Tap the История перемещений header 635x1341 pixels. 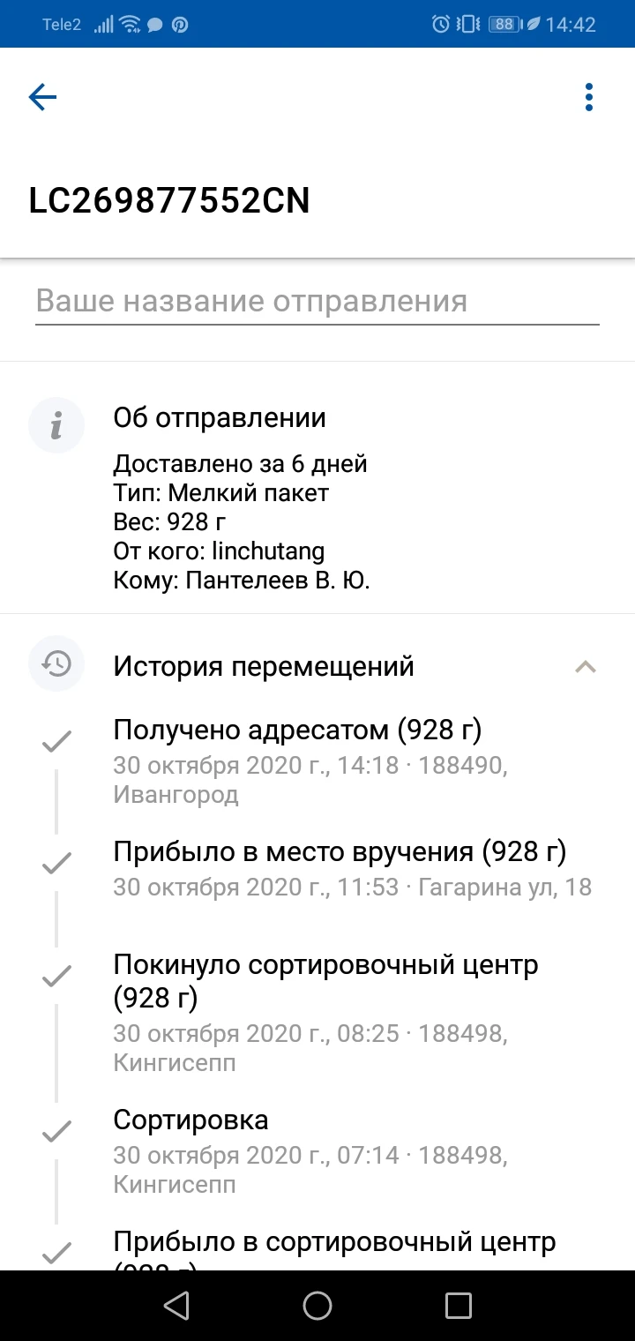264,666
